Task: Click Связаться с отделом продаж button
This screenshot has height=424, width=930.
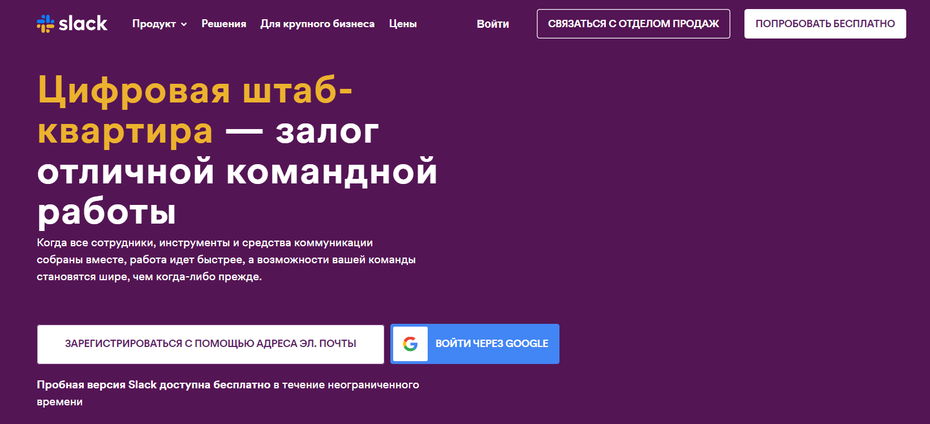Action: point(634,24)
